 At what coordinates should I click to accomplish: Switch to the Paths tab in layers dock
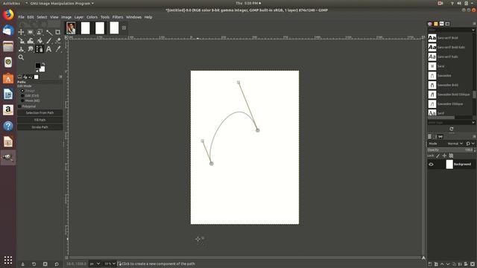point(440,137)
